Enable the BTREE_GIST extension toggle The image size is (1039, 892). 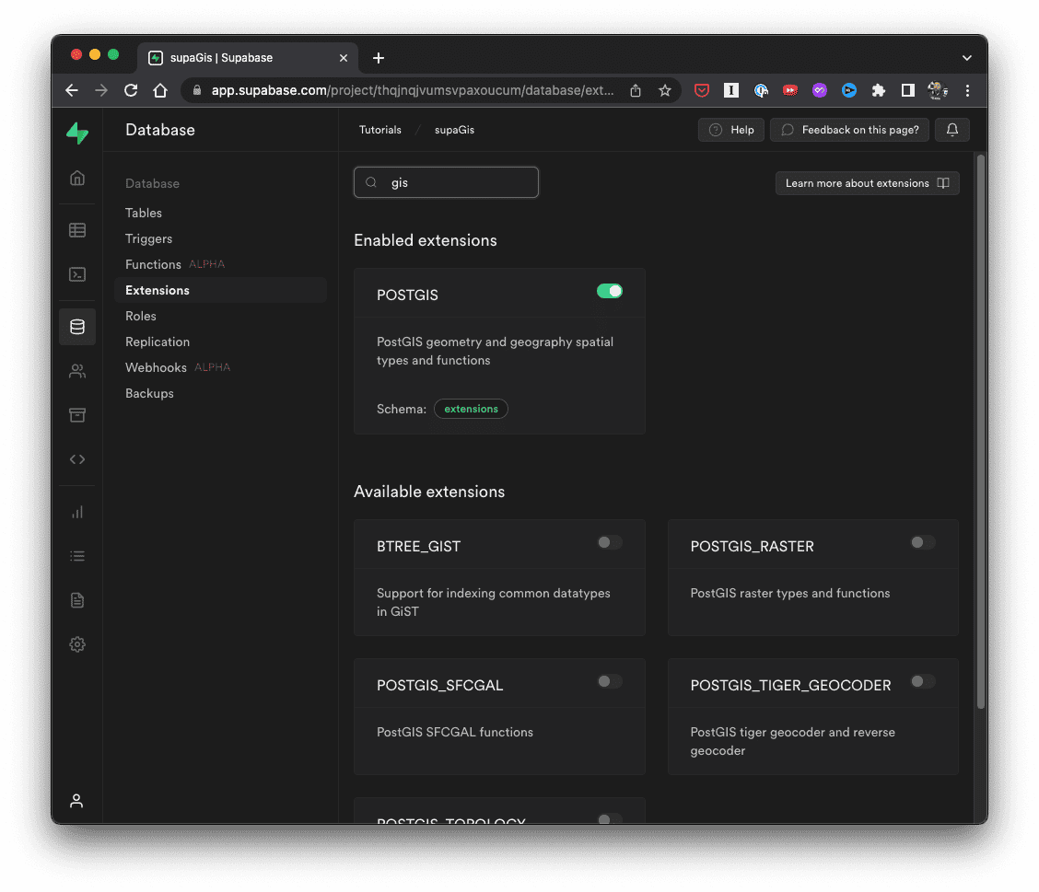tap(610, 542)
